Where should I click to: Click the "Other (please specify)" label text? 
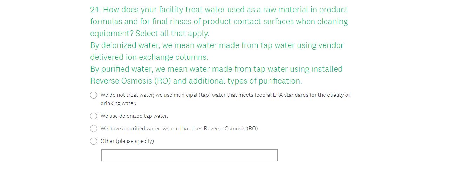point(127,141)
